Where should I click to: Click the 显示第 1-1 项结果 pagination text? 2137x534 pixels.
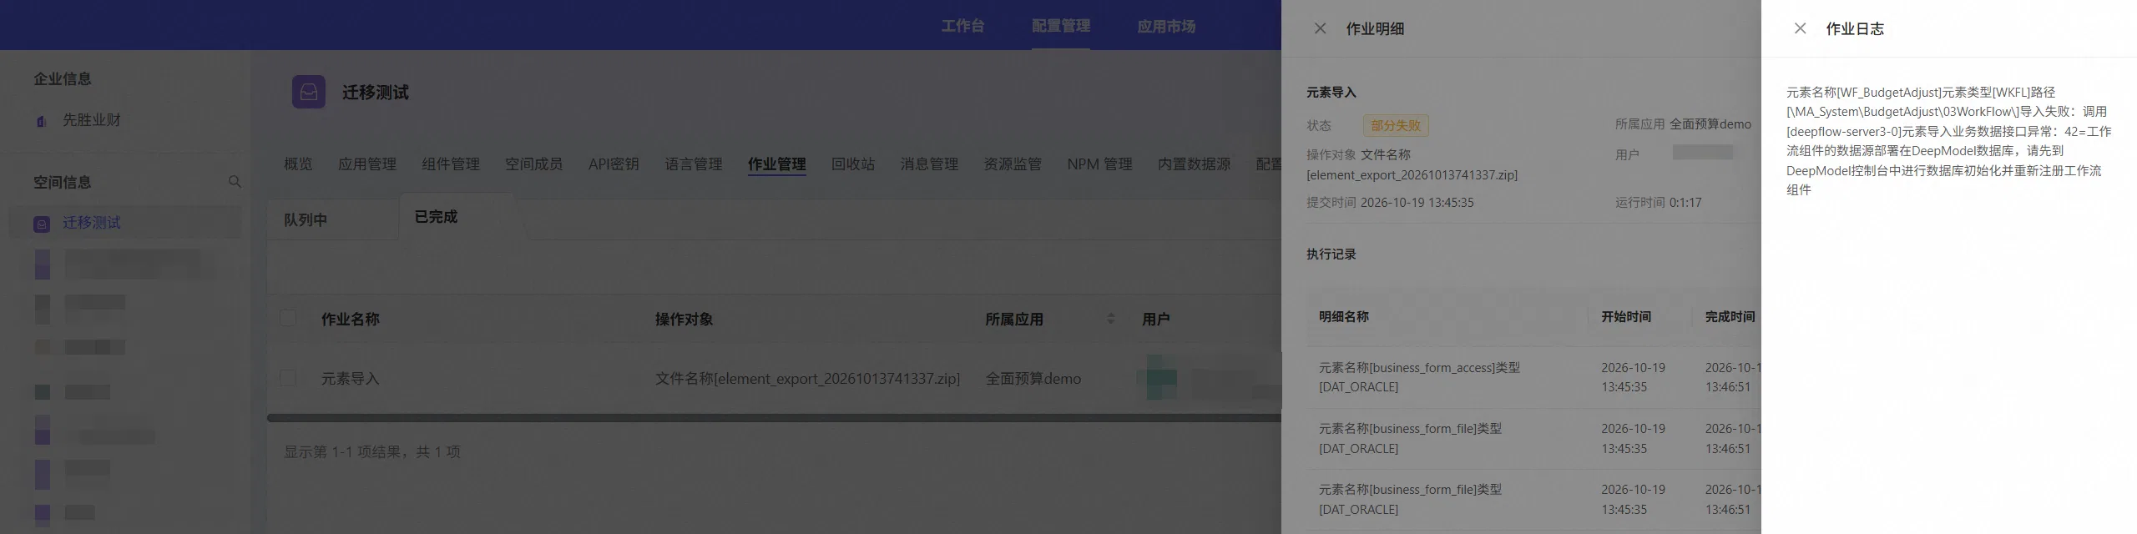(371, 451)
